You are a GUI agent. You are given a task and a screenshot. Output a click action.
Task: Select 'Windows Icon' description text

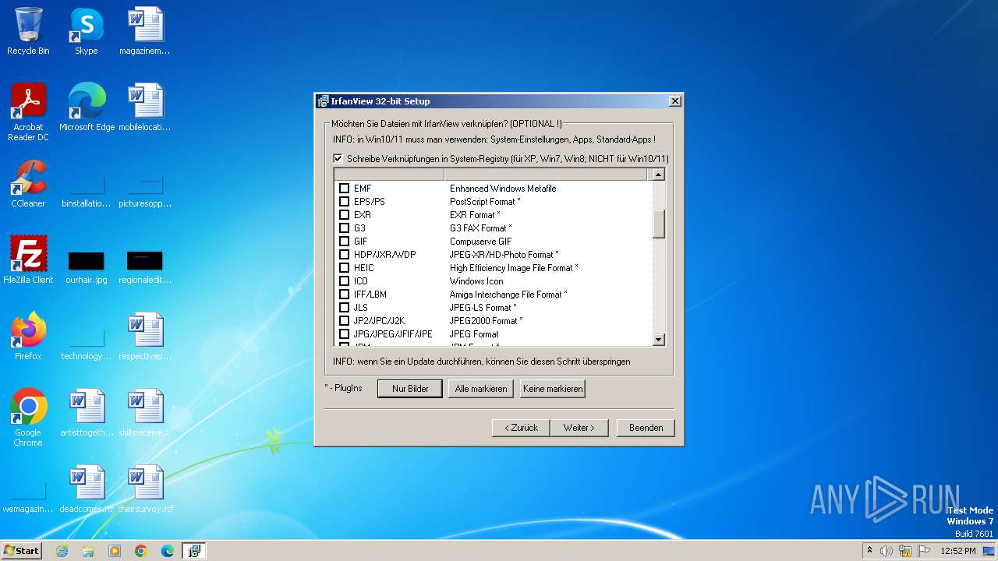point(476,281)
